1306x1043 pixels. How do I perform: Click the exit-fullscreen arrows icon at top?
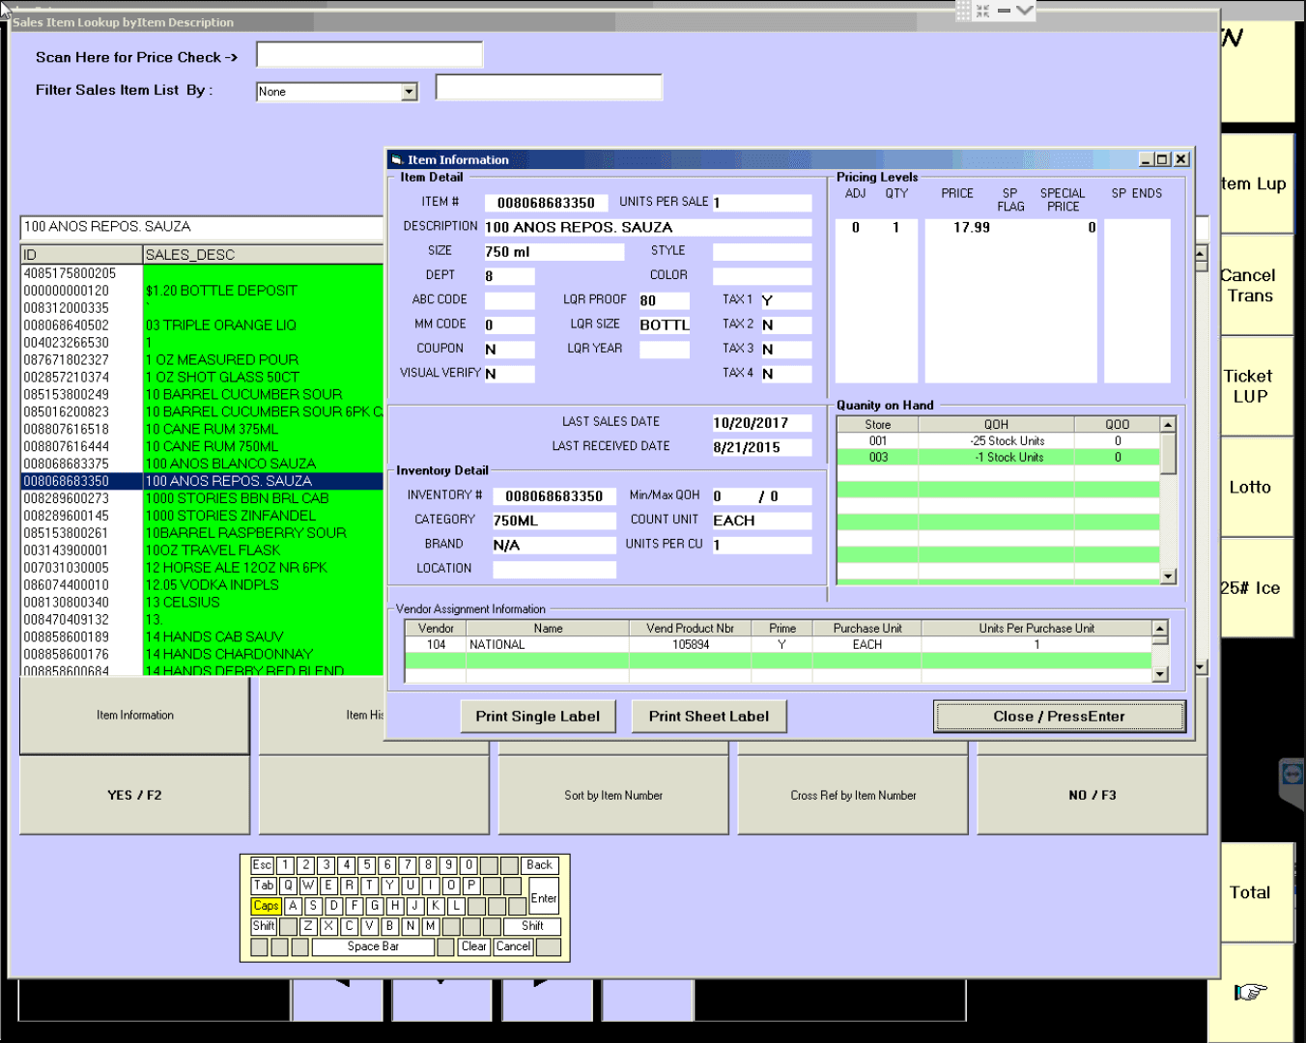pyautogui.click(x=982, y=11)
